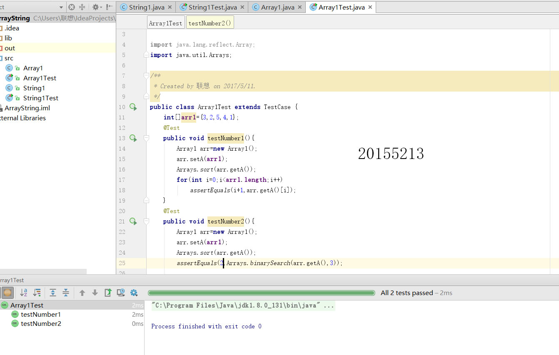Viewport: 559px width, 355px height.
Task: Click the testNumber2() breadcrumb
Action: (x=210, y=23)
